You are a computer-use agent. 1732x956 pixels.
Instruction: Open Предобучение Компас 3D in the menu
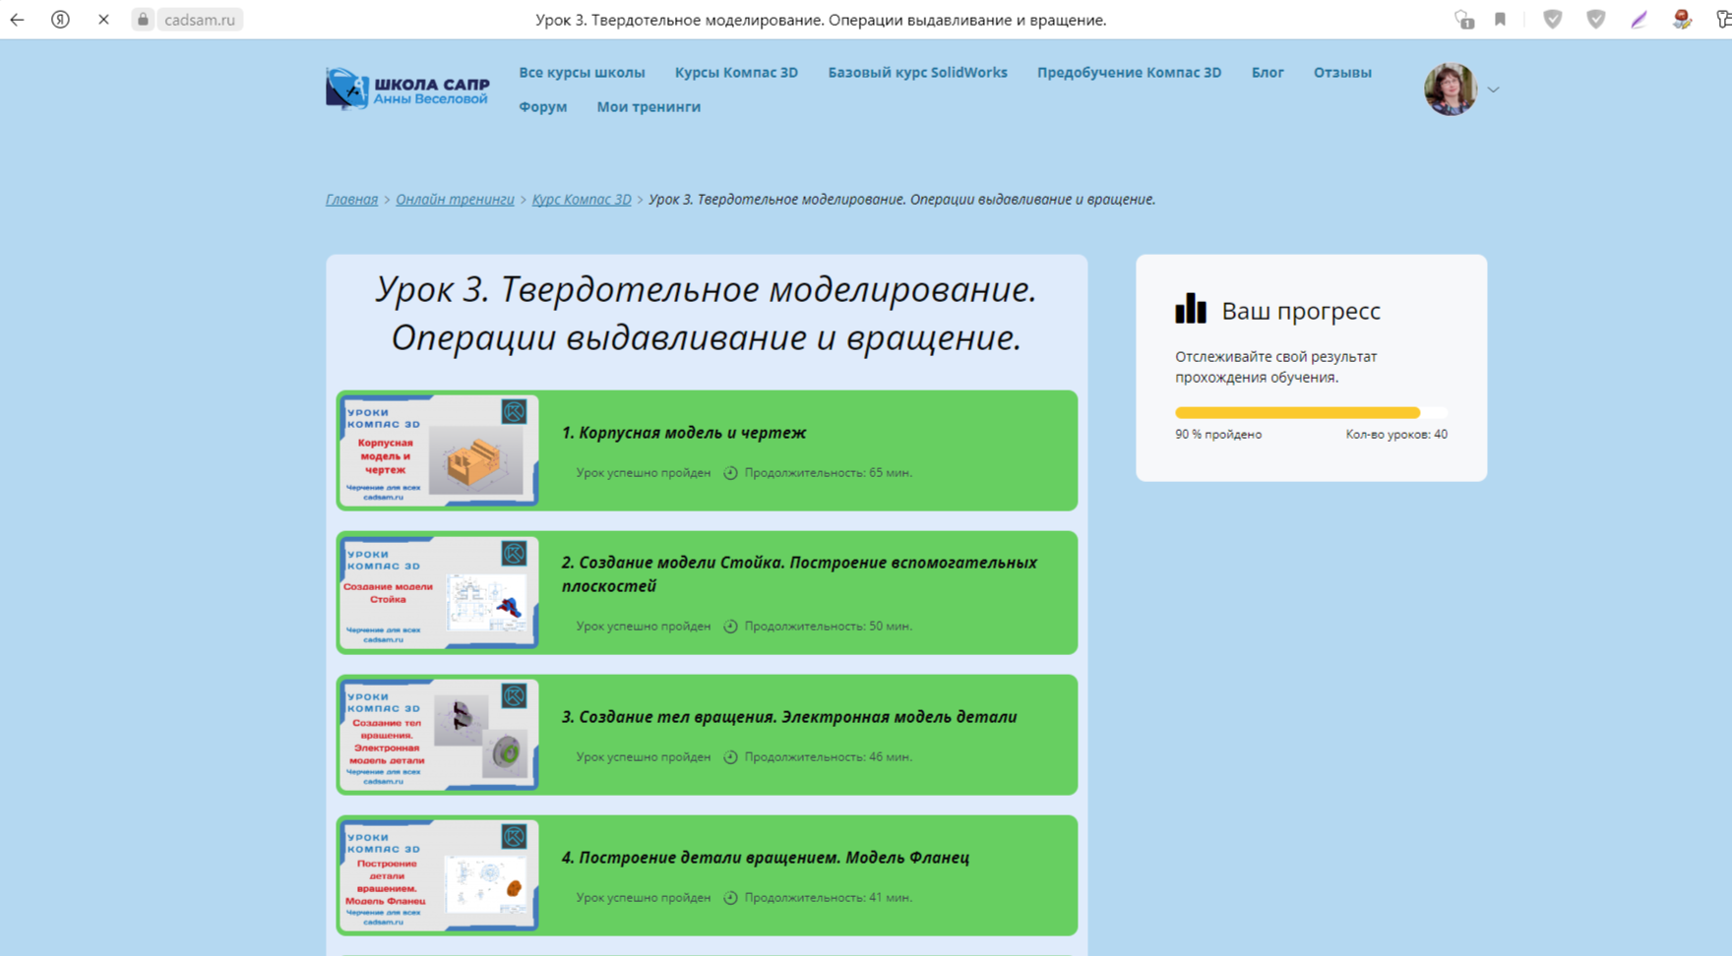pos(1129,73)
